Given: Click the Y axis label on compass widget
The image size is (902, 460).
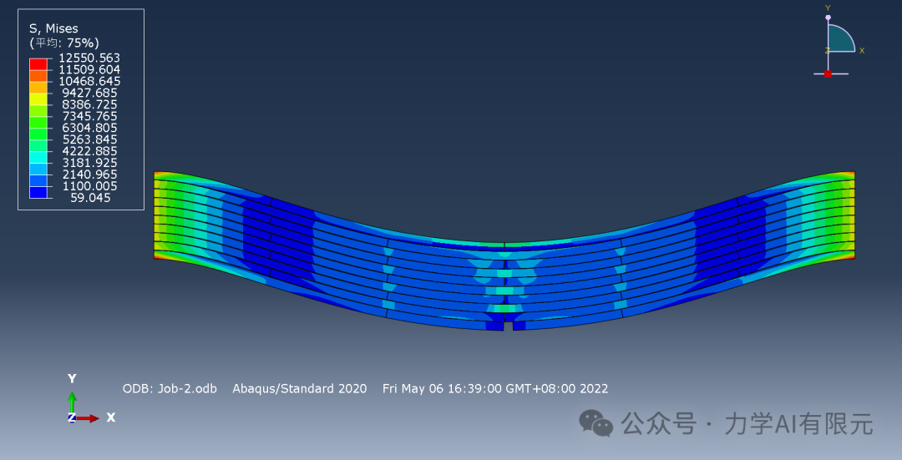Looking at the screenshot, I should (828, 8).
